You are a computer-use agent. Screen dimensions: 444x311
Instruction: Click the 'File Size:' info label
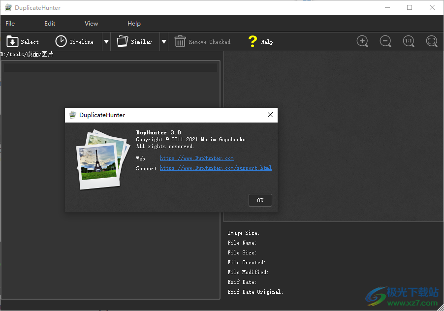pos(242,252)
